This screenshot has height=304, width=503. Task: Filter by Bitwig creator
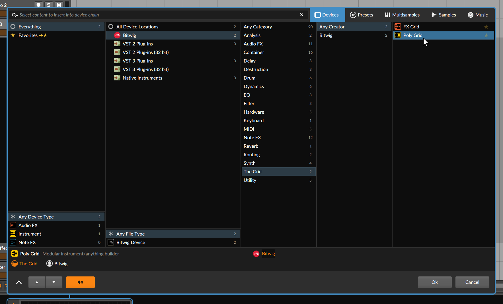[354, 35]
